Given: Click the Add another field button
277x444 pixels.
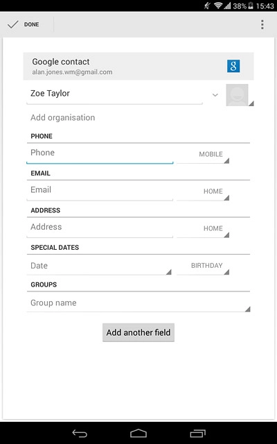Looking at the screenshot, I should [138, 332].
